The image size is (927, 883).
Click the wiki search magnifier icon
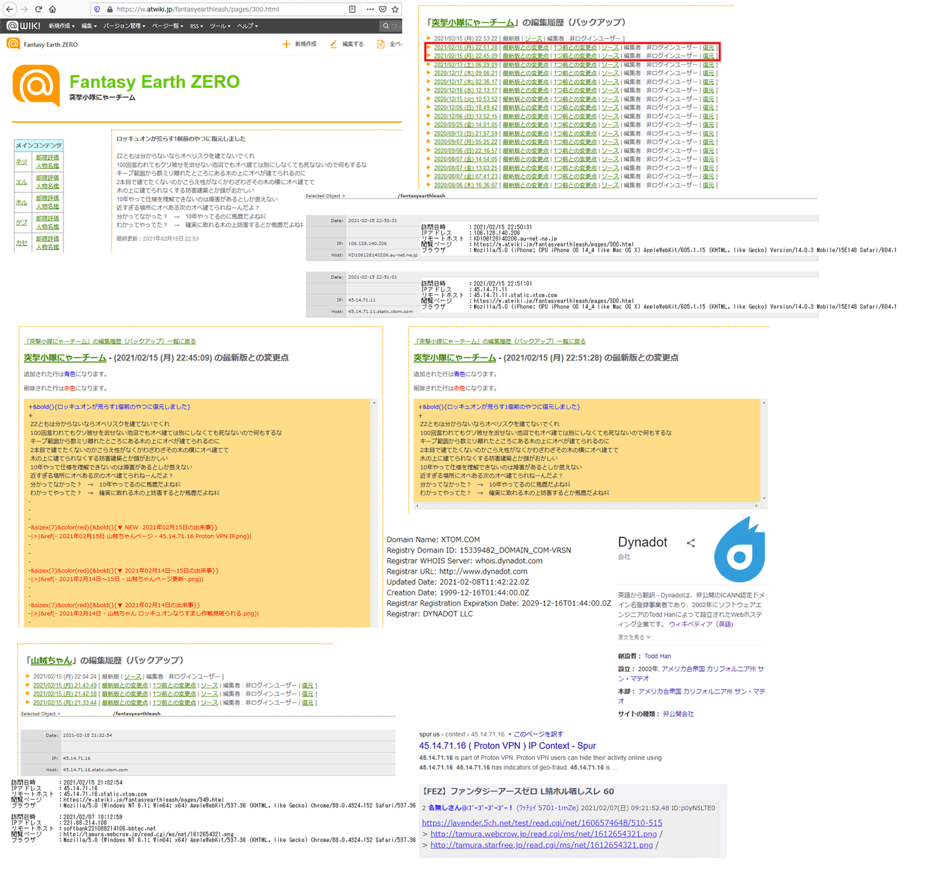[386, 26]
